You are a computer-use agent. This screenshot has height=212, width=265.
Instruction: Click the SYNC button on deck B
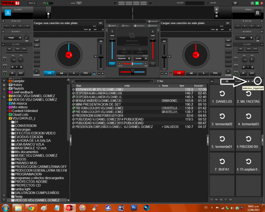click(215, 73)
